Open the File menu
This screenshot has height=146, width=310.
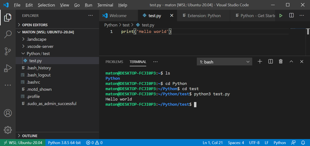pyautogui.click(x=17, y=5)
